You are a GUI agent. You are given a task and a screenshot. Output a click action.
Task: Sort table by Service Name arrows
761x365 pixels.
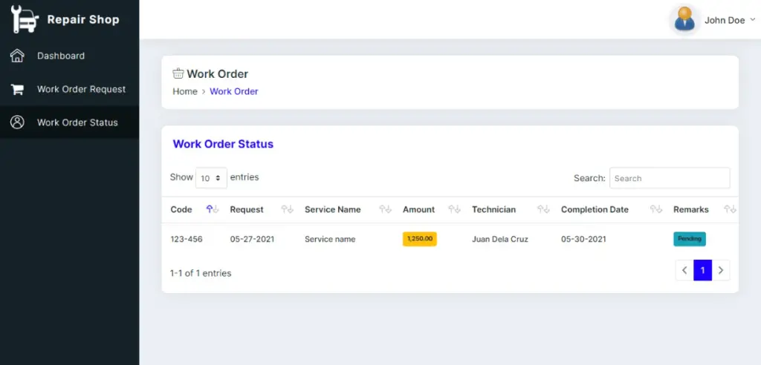click(x=386, y=209)
